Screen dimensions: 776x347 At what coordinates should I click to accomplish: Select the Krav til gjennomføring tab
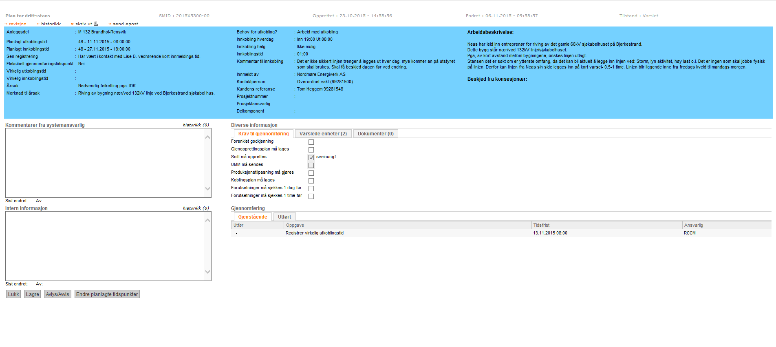(263, 134)
